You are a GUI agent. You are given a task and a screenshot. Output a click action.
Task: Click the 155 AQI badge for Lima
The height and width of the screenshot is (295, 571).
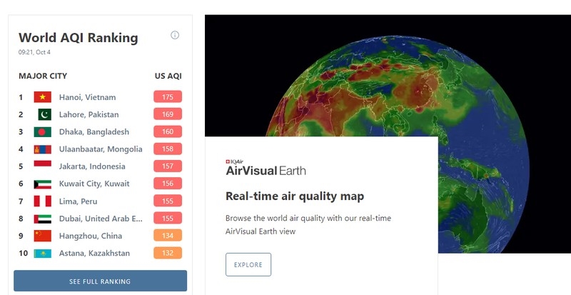pyautogui.click(x=168, y=201)
